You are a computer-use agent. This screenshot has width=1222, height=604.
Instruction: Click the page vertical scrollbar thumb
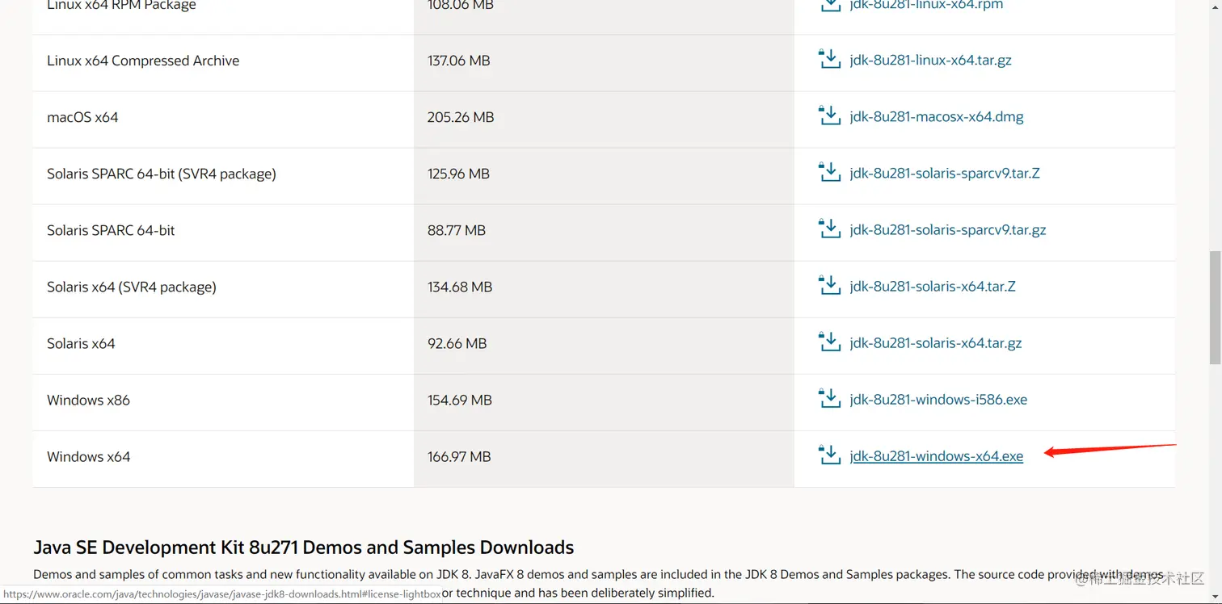click(x=1215, y=307)
